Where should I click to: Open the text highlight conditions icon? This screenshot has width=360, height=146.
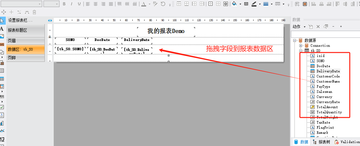(x=155, y=4)
